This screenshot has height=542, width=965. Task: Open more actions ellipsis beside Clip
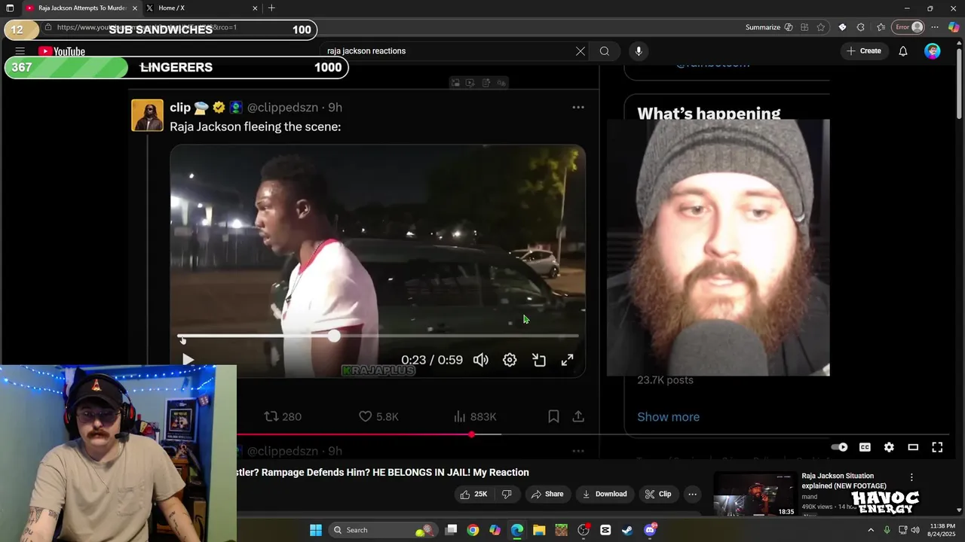692,494
